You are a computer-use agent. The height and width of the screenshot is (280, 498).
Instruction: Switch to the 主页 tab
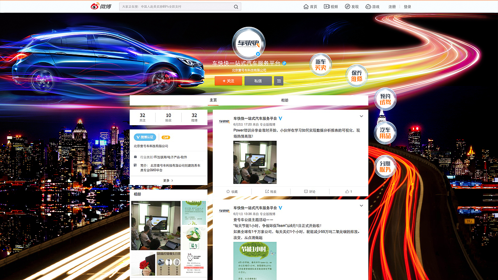(213, 100)
